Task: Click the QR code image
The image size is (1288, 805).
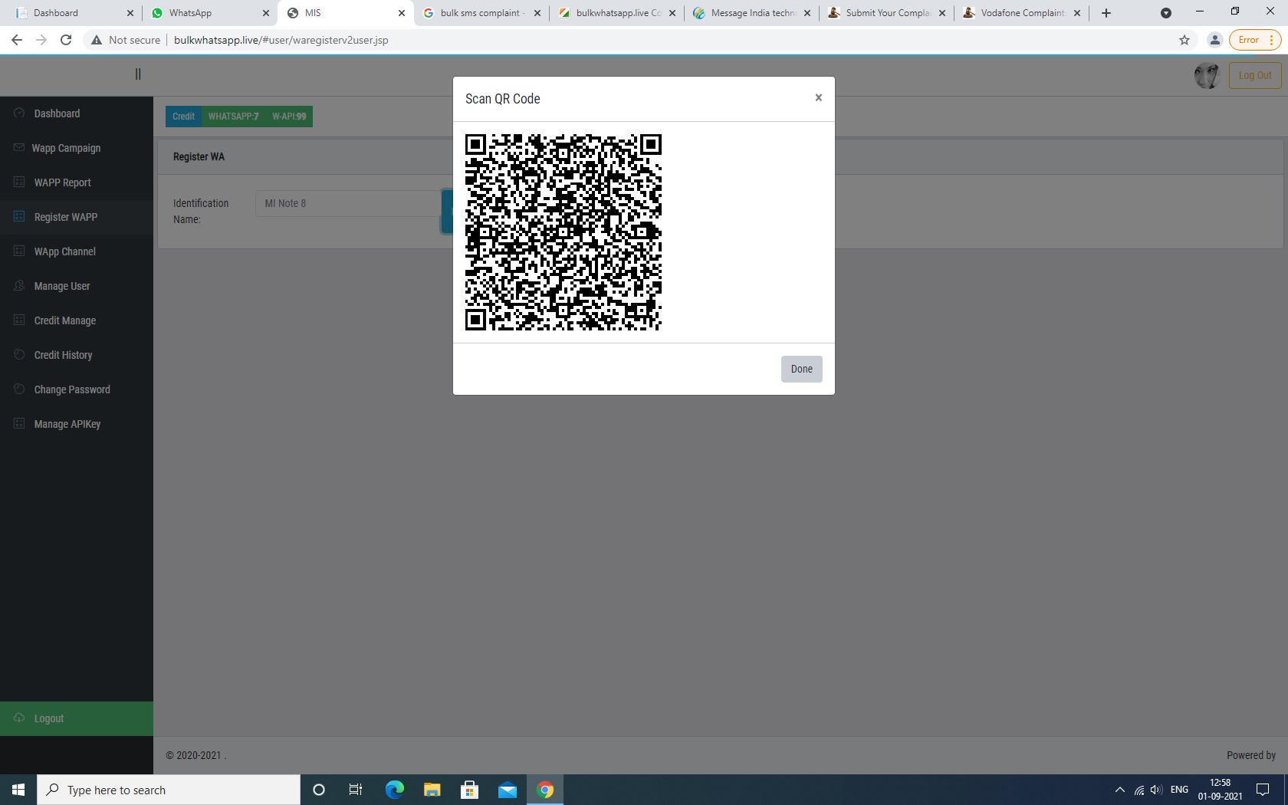Action: pos(563,232)
